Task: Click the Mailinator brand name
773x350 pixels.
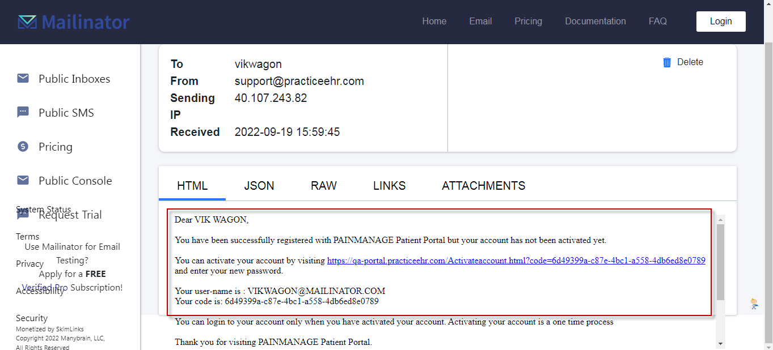Action: [x=86, y=22]
